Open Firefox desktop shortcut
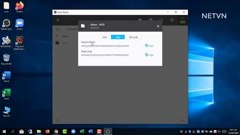240x135 pixels. pyautogui.click(x=19, y=7)
